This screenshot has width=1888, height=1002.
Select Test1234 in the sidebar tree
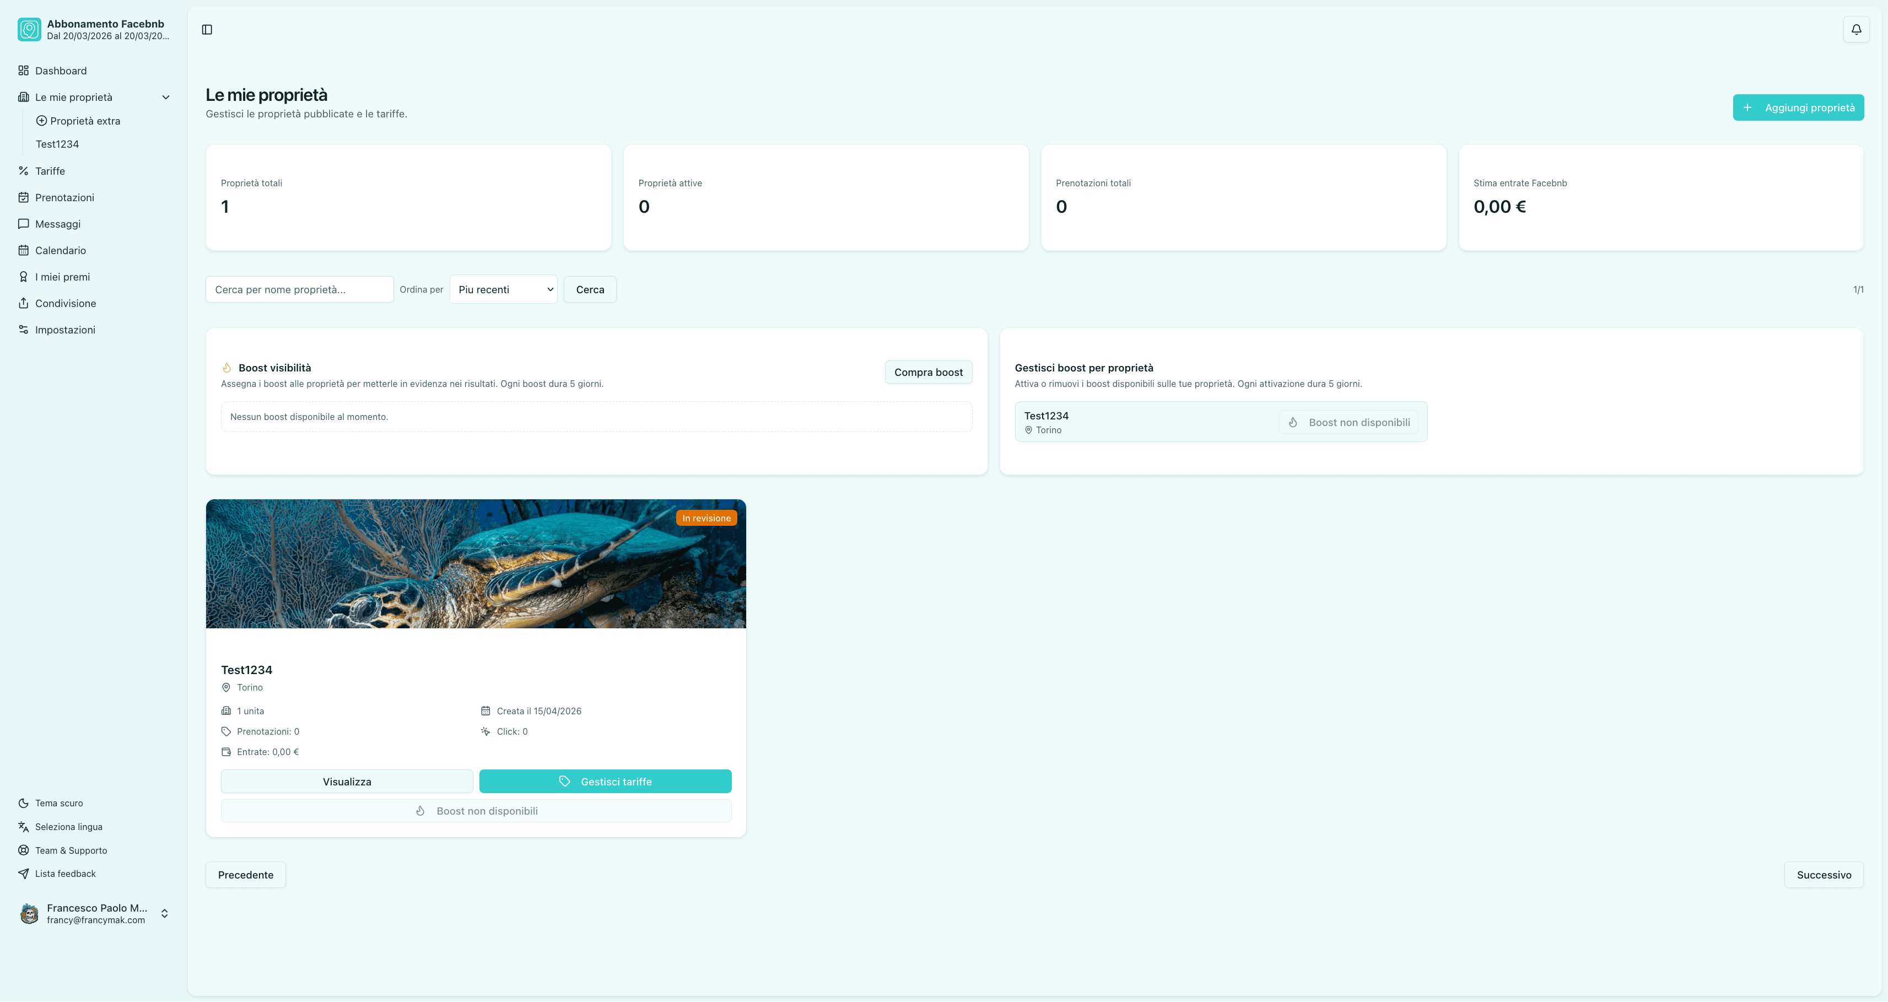click(57, 144)
